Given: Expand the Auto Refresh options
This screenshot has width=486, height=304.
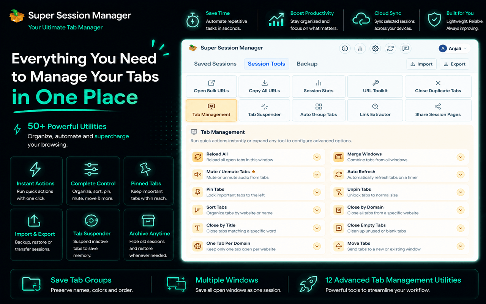Looking at the screenshot, I should [461, 174].
